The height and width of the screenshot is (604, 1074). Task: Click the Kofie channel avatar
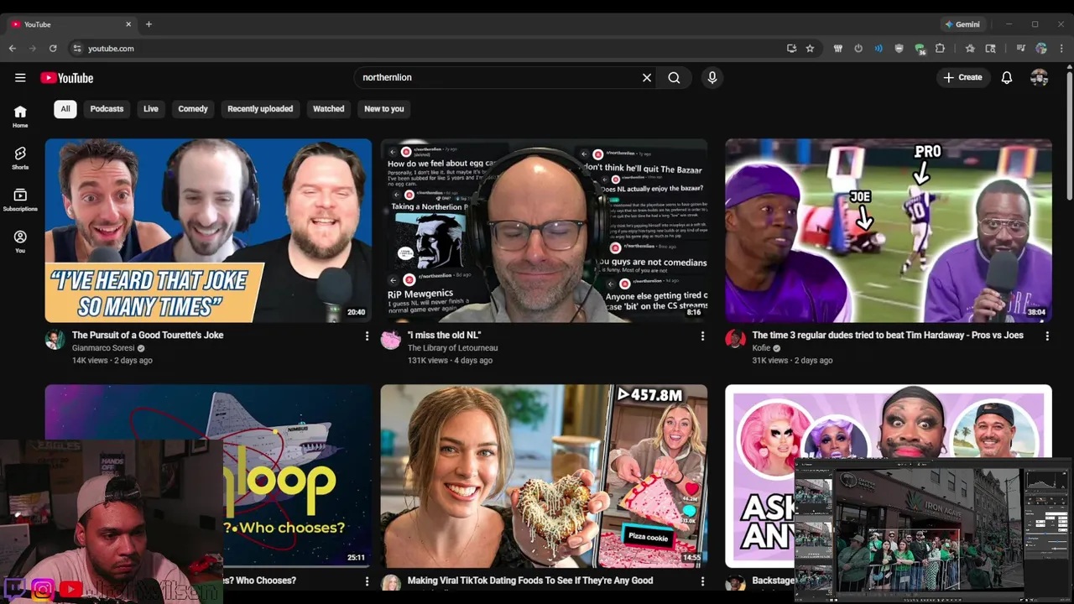tap(735, 339)
